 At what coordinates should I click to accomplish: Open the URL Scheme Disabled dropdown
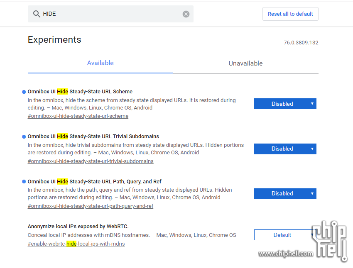285,104
